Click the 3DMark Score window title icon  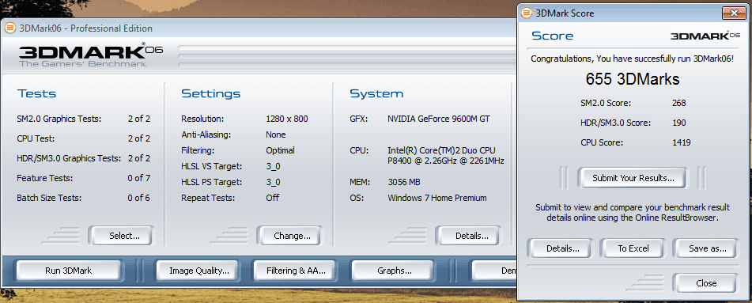[527, 13]
